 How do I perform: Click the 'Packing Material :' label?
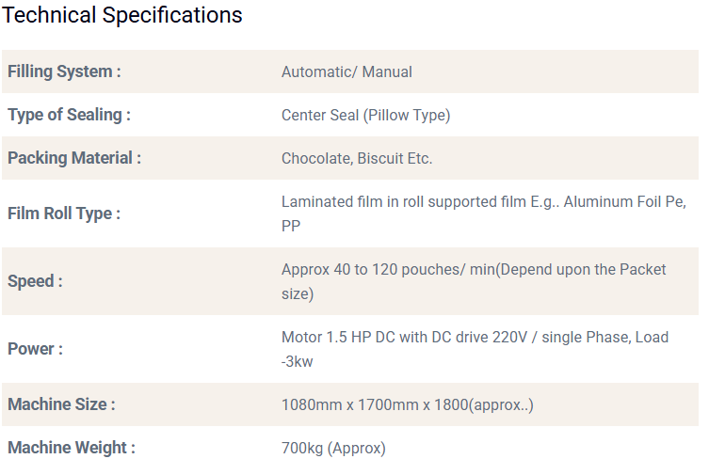click(x=74, y=158)
